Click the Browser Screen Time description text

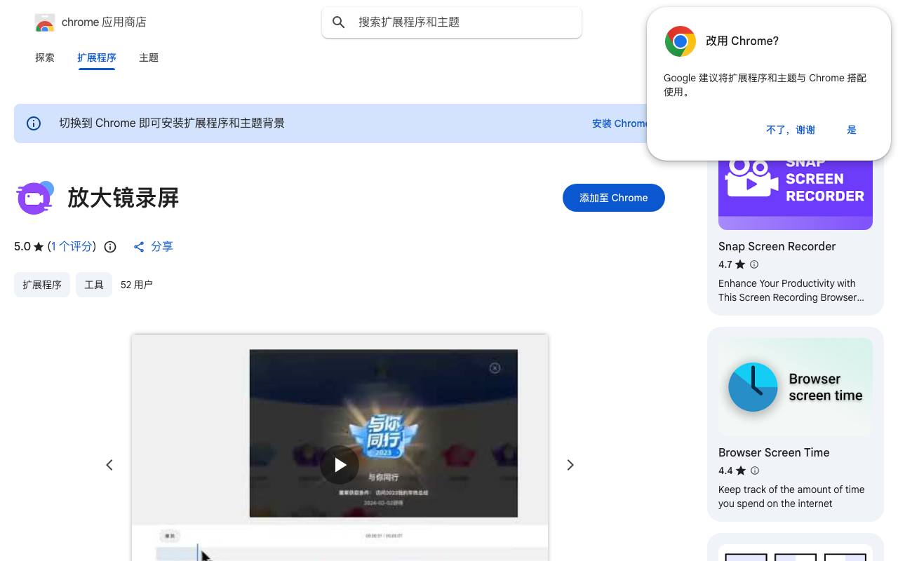[x=791, y=496]
